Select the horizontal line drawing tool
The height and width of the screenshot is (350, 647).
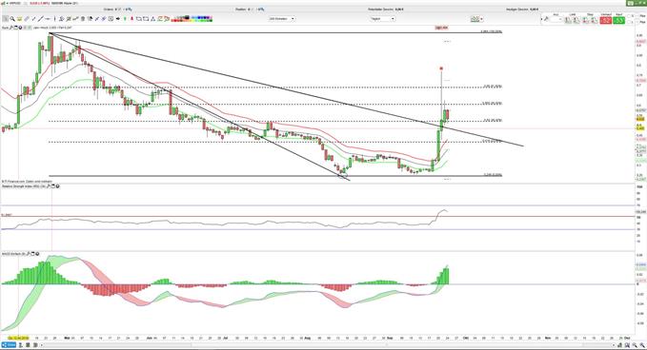(x=48, y=18)
